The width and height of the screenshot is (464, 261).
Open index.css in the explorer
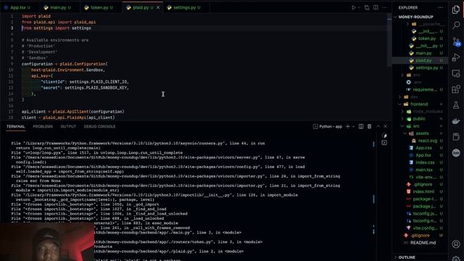click(424, 162)
